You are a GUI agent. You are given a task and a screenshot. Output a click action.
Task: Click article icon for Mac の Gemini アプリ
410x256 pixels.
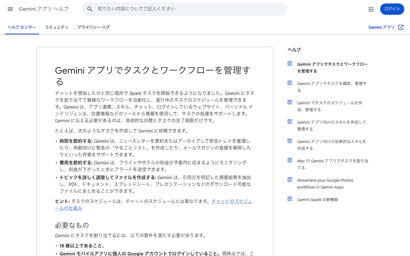290,160
